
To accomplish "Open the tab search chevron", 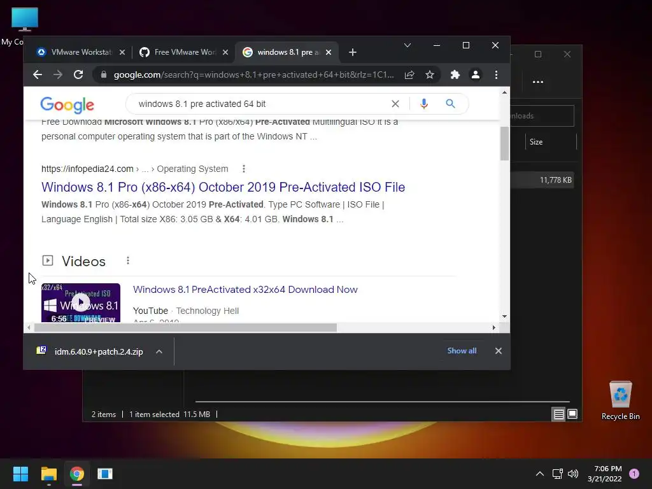I will (x=407, y=45).
